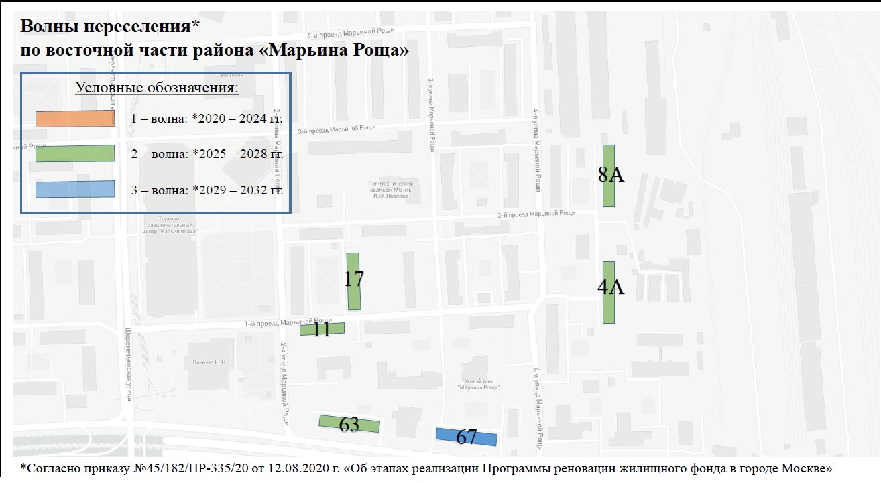The width and height of the screenshot is (881, 483).
Task: Click the green building marked 8А
Action: pos(609,176)
